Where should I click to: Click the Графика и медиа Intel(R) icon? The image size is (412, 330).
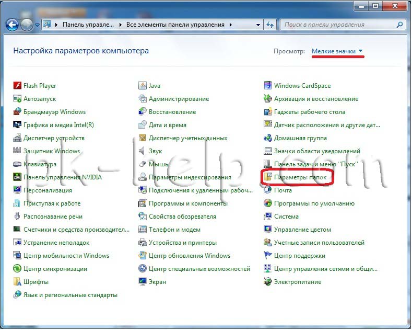click(17, 125)
